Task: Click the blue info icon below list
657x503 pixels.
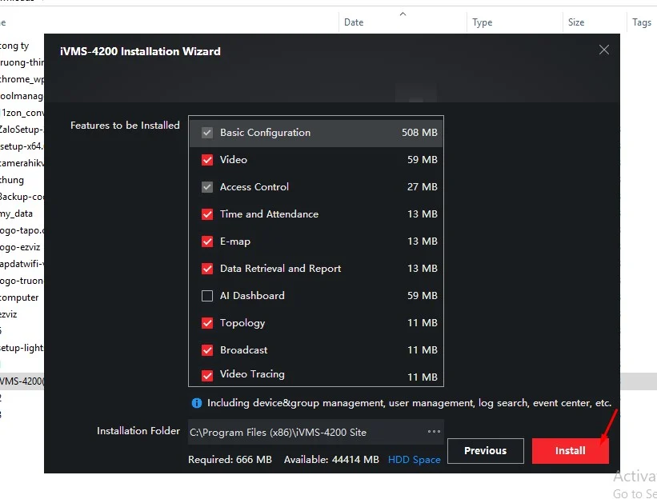Action: pos(197,403)
